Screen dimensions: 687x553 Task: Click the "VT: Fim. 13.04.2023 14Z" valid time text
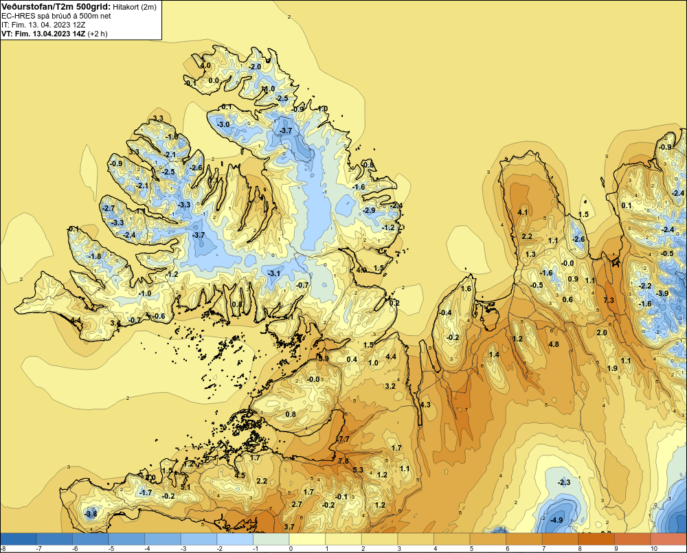[x=43, y=34]
